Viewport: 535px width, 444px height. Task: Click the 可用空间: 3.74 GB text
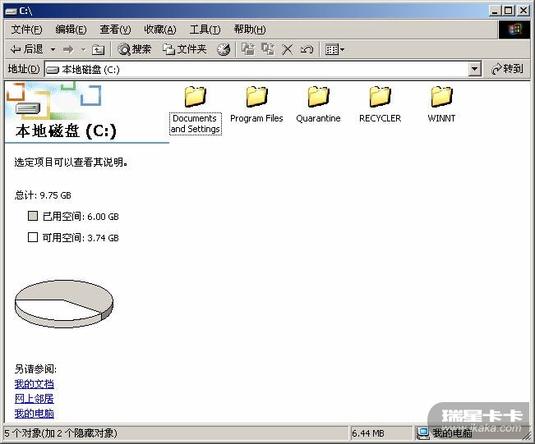(x=81, y=238)
